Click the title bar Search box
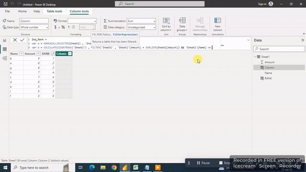The width and height of the screenshot is (306, 172). click(x=160, y=4)
